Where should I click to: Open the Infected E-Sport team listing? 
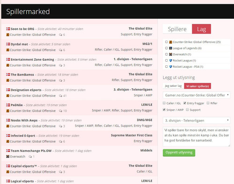pos(23,135)
